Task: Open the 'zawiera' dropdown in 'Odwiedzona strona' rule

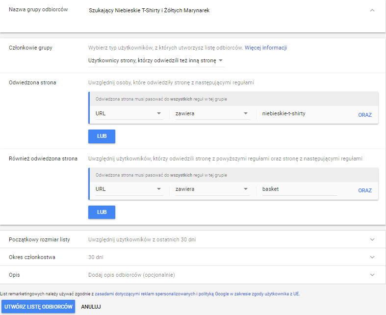Action: pyautogui.click(x=212, y=113)
